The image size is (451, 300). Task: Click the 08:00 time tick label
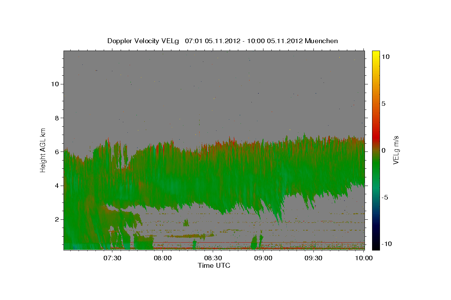[x=162, y=258]
